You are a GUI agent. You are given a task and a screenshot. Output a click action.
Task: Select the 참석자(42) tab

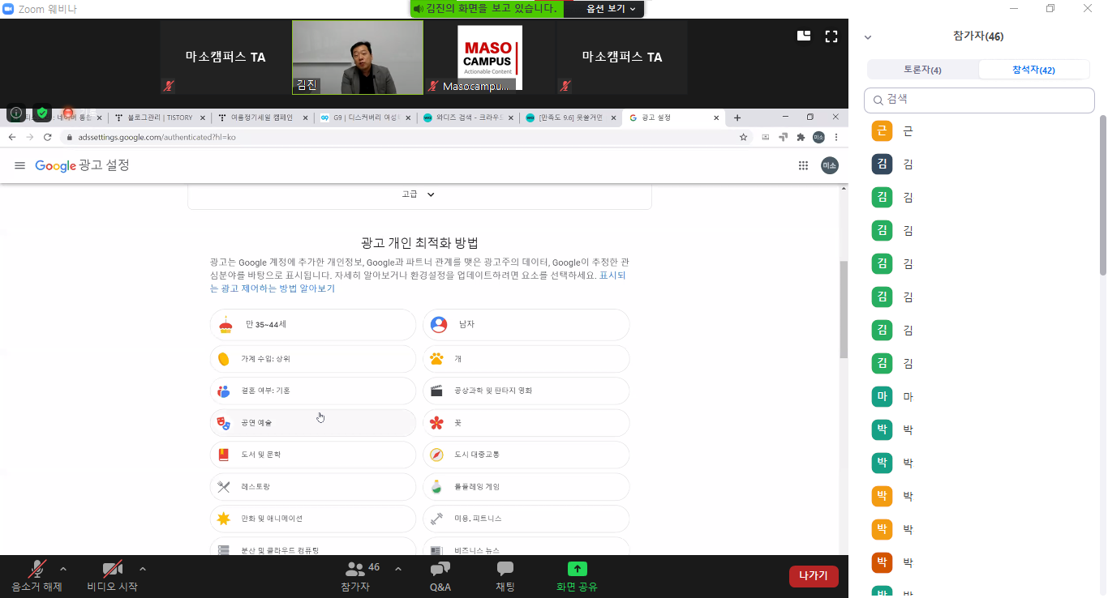point(1033,70)
